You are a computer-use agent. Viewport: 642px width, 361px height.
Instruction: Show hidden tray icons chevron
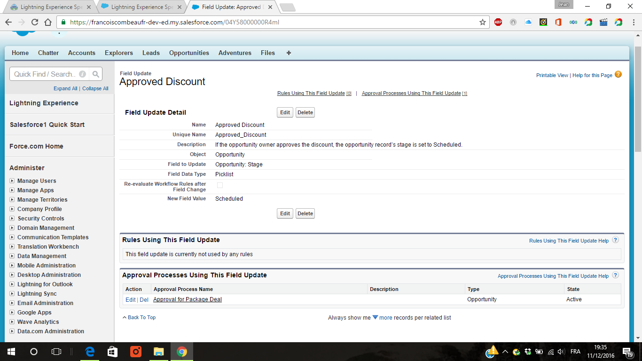coord(505,352)
